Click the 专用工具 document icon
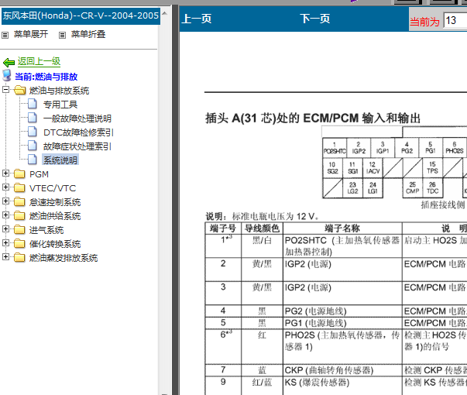 (x=33, y=104)
